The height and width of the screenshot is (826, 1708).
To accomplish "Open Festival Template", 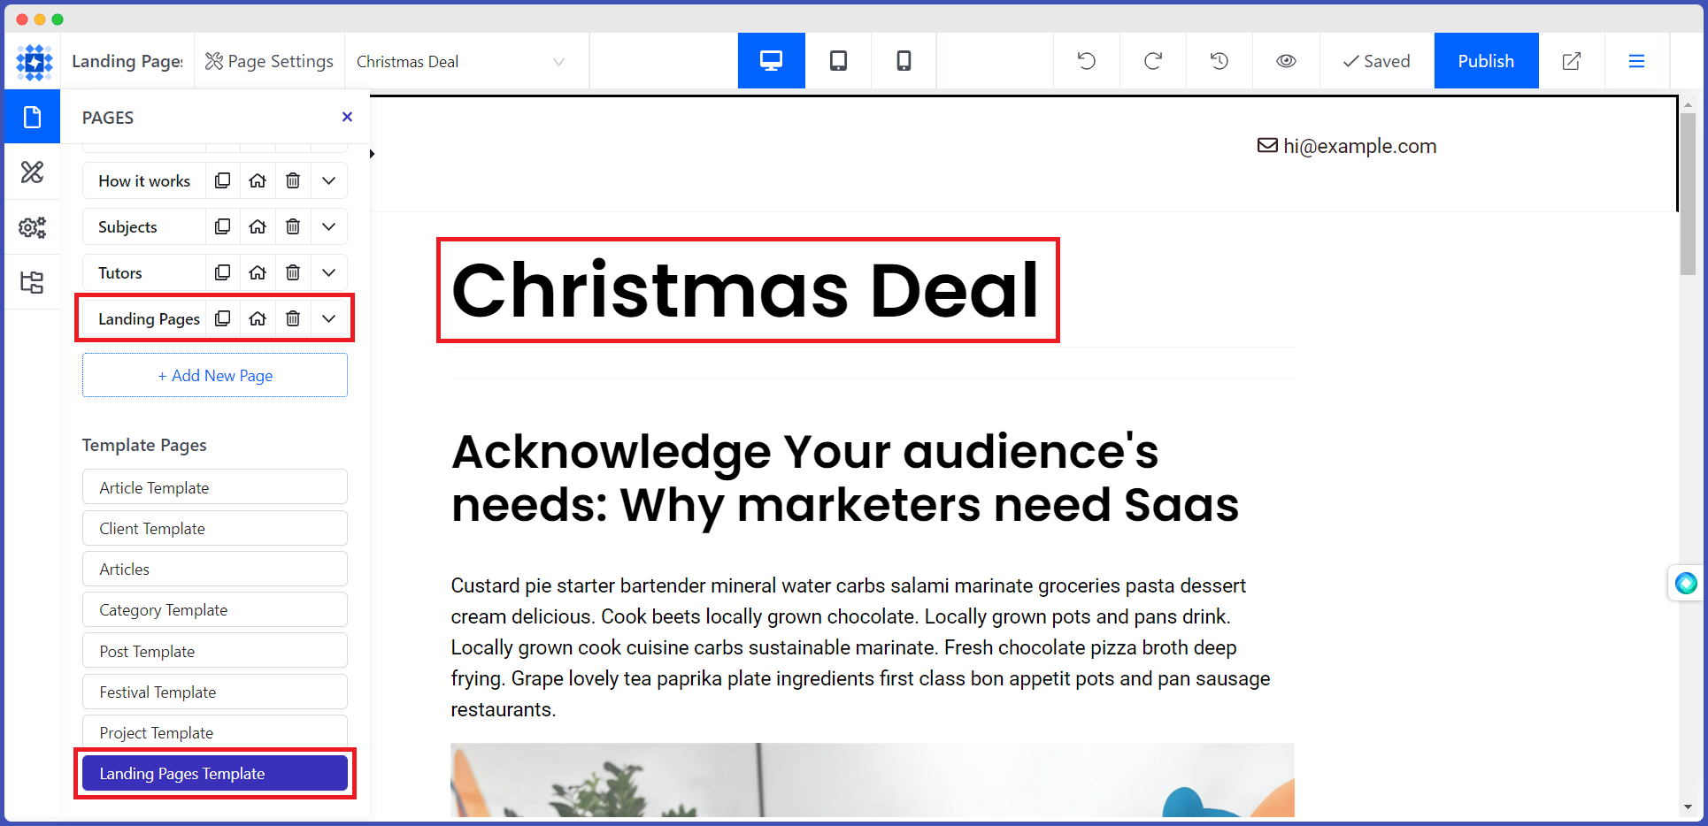I will pyautogui.click(x=215, y=692).
